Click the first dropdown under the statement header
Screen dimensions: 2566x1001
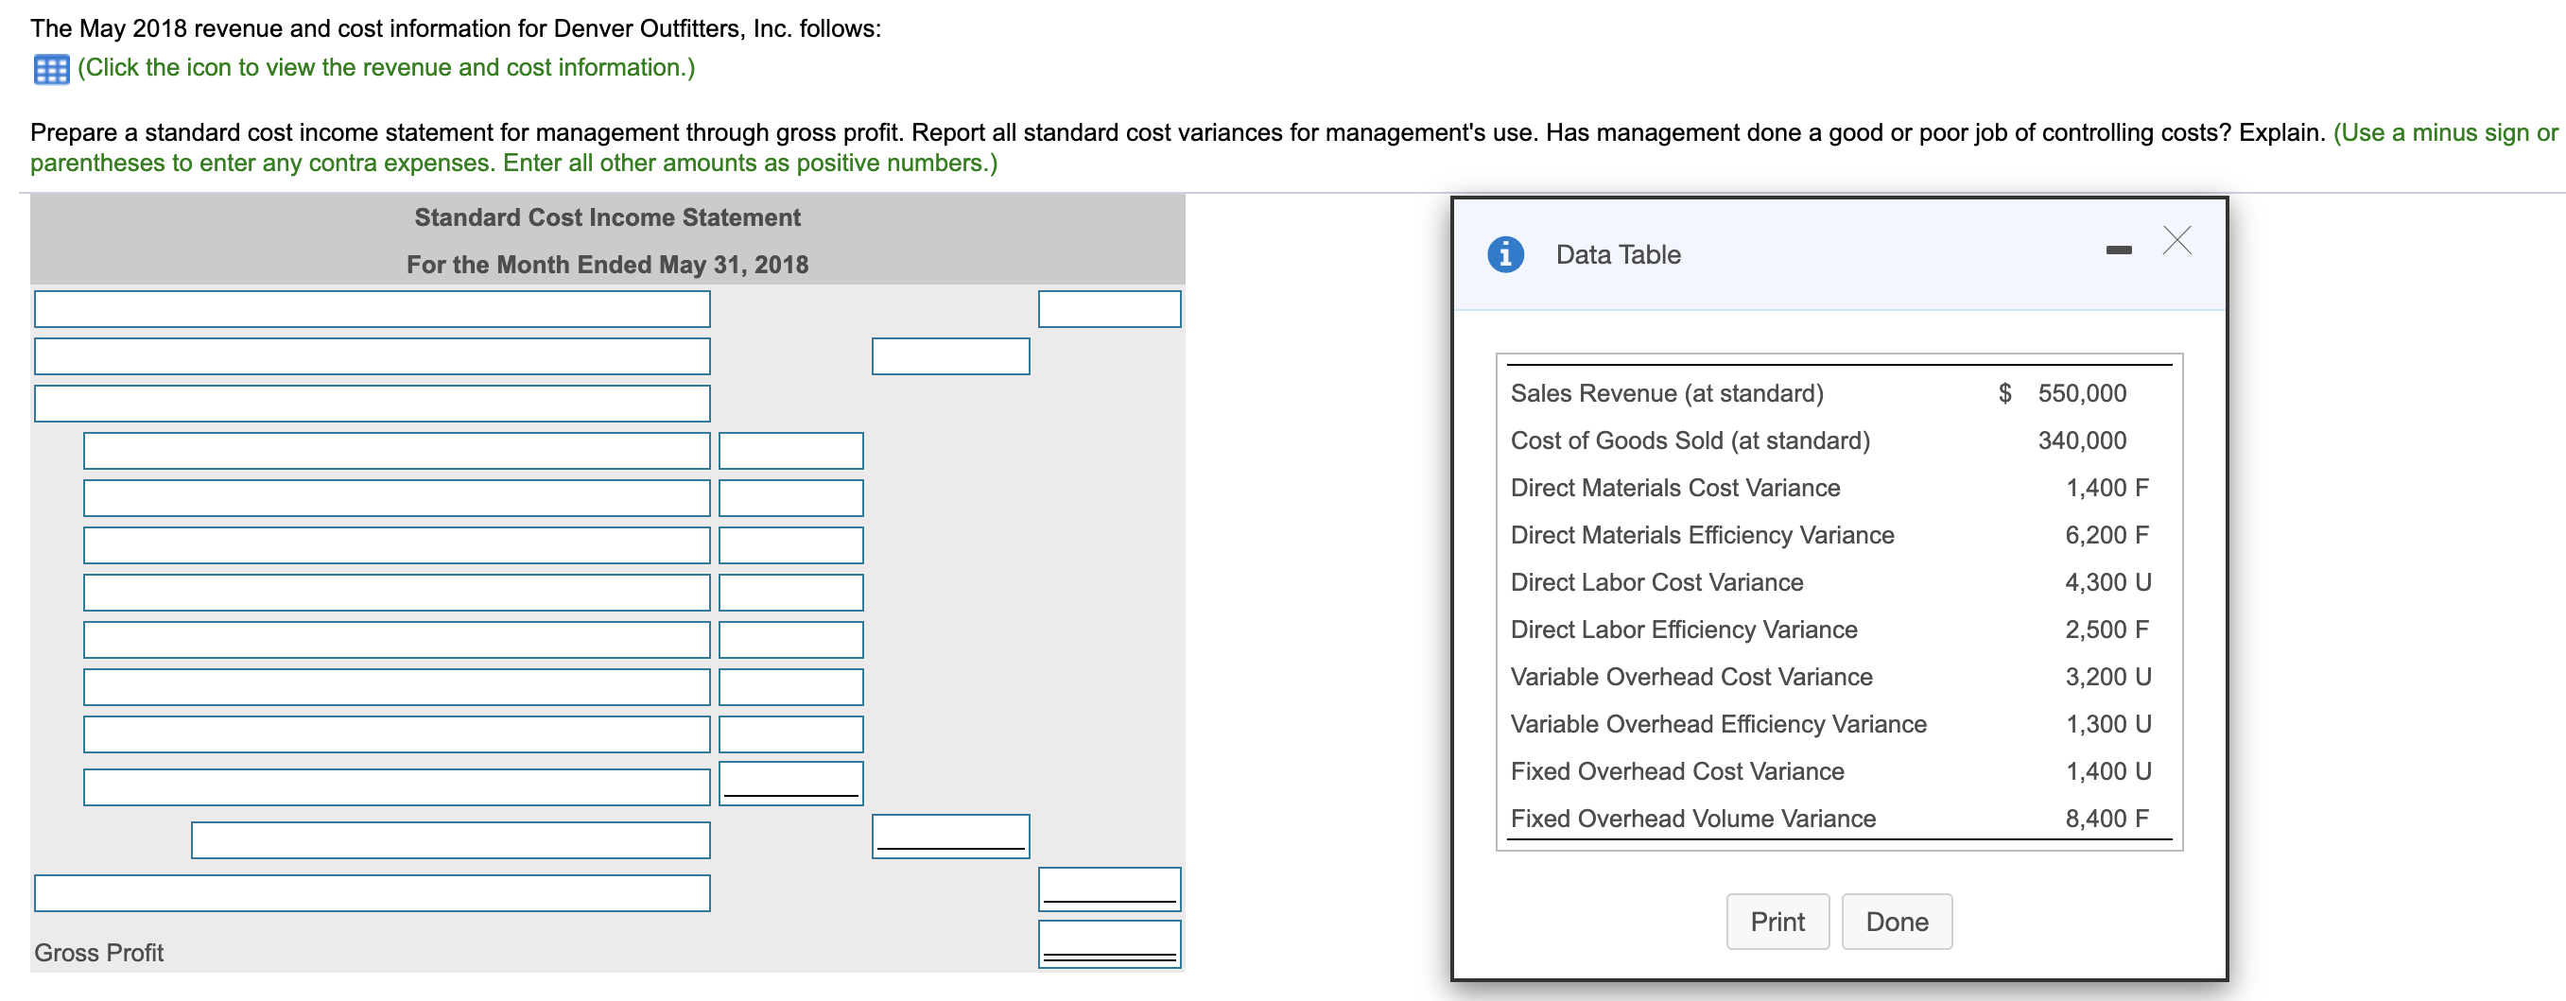coord(372,309)
